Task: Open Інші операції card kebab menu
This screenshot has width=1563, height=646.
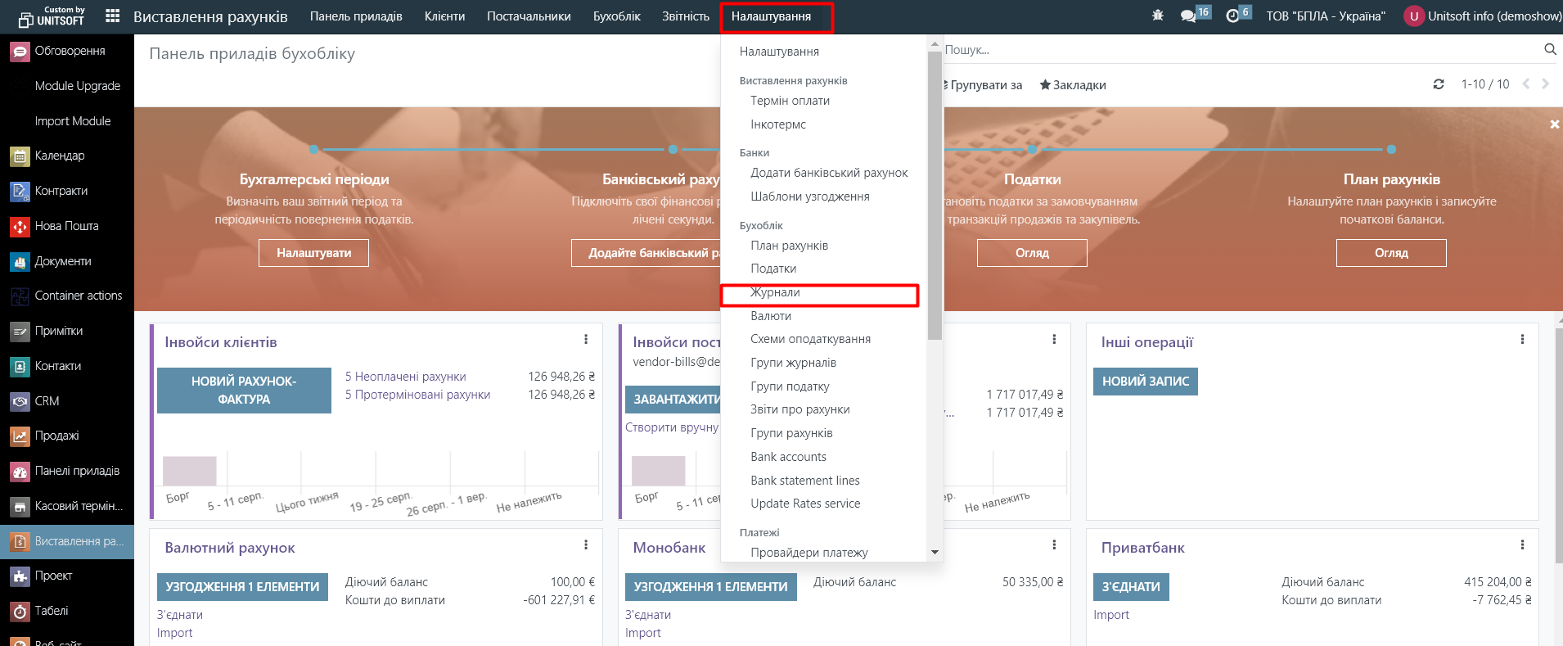Action: click(x=1522, y=340)
